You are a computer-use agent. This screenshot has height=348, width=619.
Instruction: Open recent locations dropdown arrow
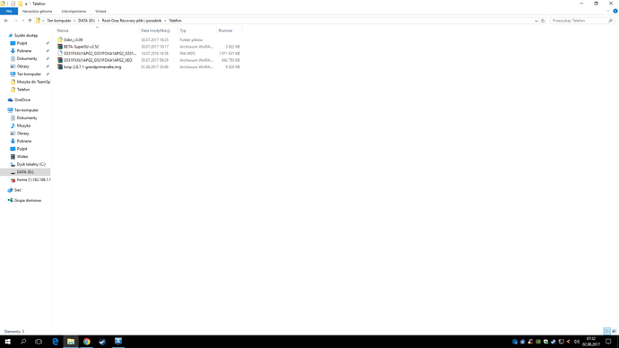click(x=23, y=21)
